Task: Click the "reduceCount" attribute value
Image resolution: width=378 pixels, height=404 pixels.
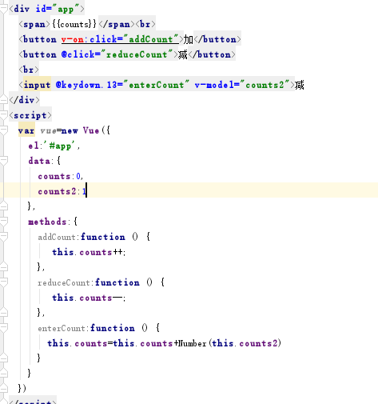Action: [137, 54]
